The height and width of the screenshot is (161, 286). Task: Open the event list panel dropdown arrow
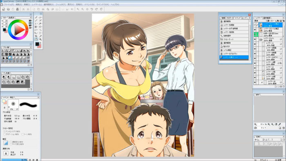249,18
